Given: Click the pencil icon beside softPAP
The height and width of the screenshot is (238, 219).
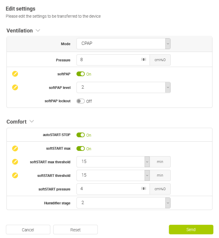Looking at the screenshot, I should 15,74.
